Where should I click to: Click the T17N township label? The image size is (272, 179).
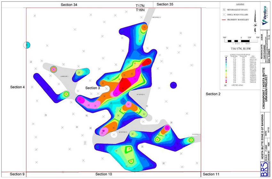(140, 6)
